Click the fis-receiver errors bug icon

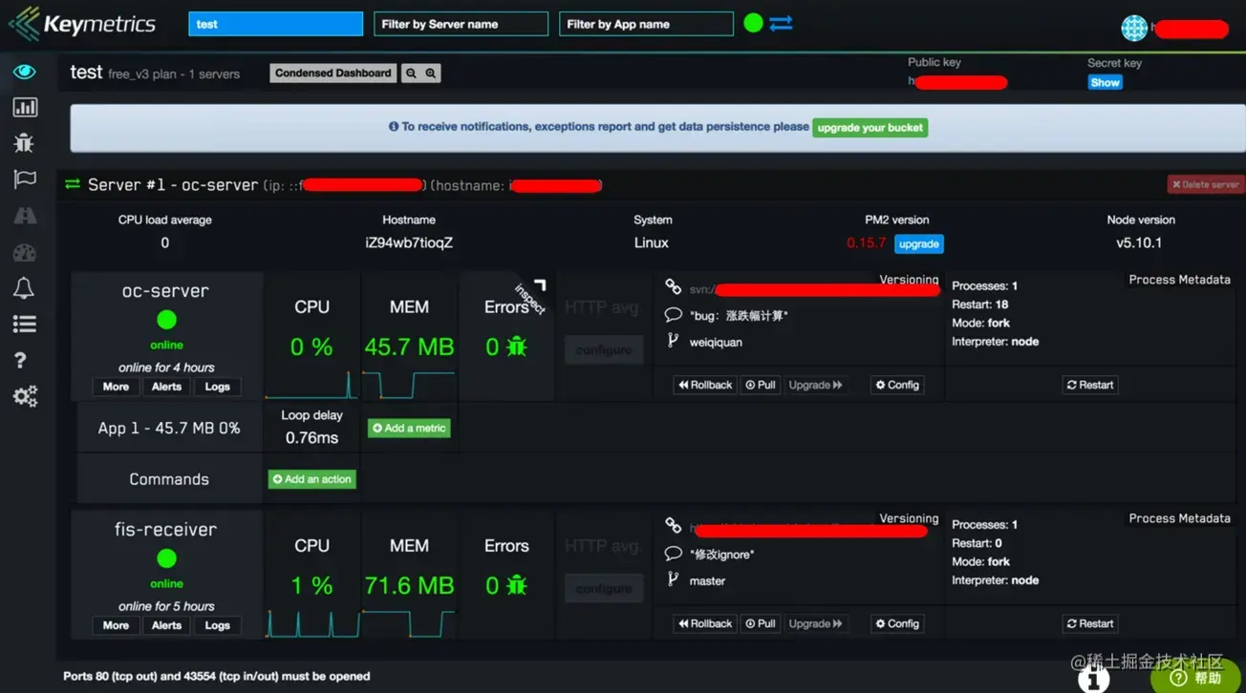[517, 585]
